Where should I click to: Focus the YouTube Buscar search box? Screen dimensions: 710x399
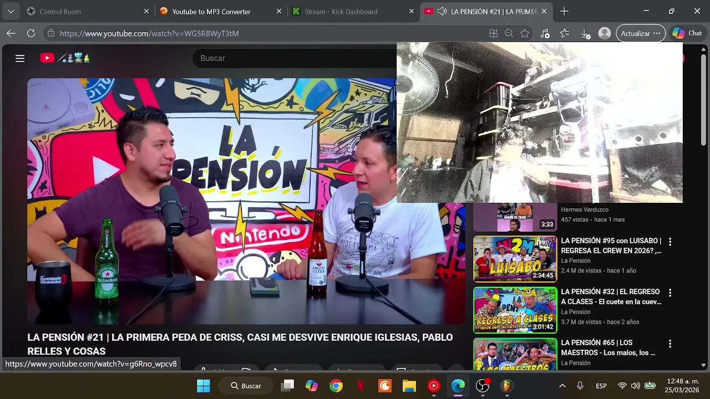(x=294, y=58)
